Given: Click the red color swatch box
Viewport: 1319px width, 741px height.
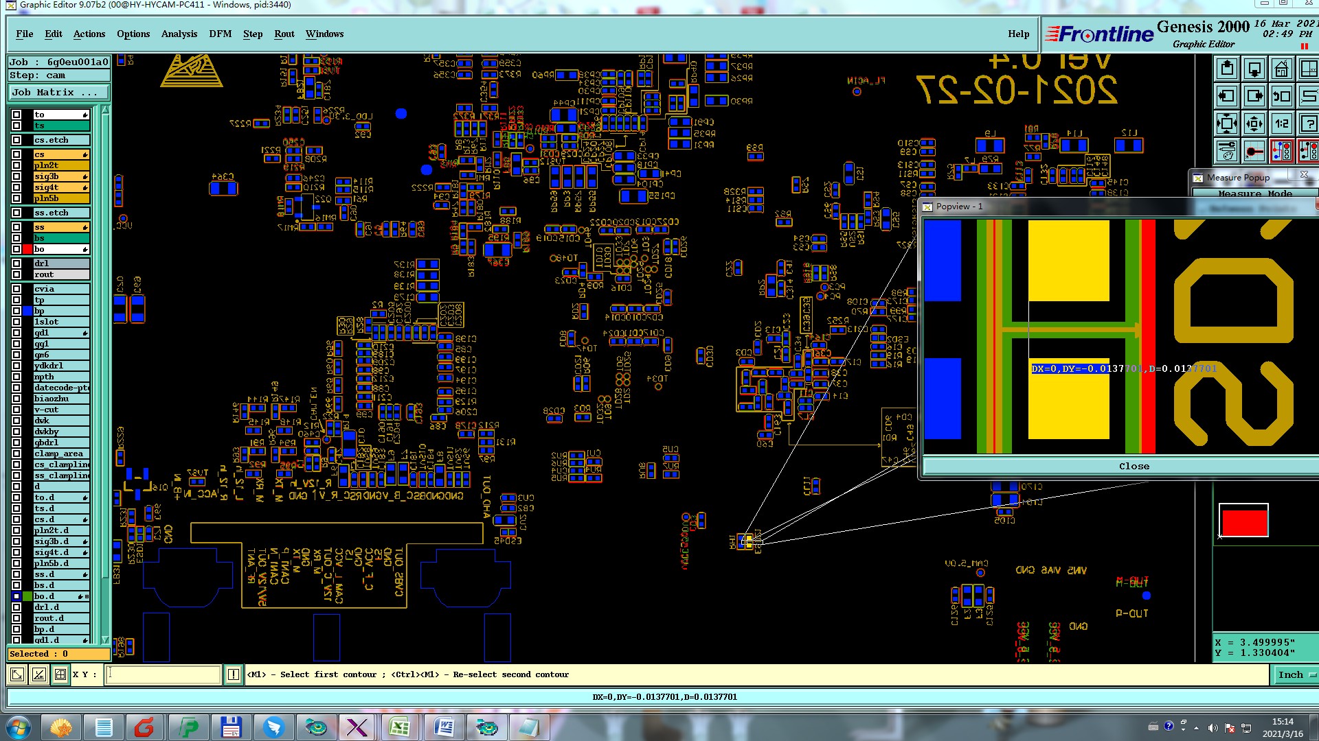Looking at the screenshot, I should pos(1243,521).
